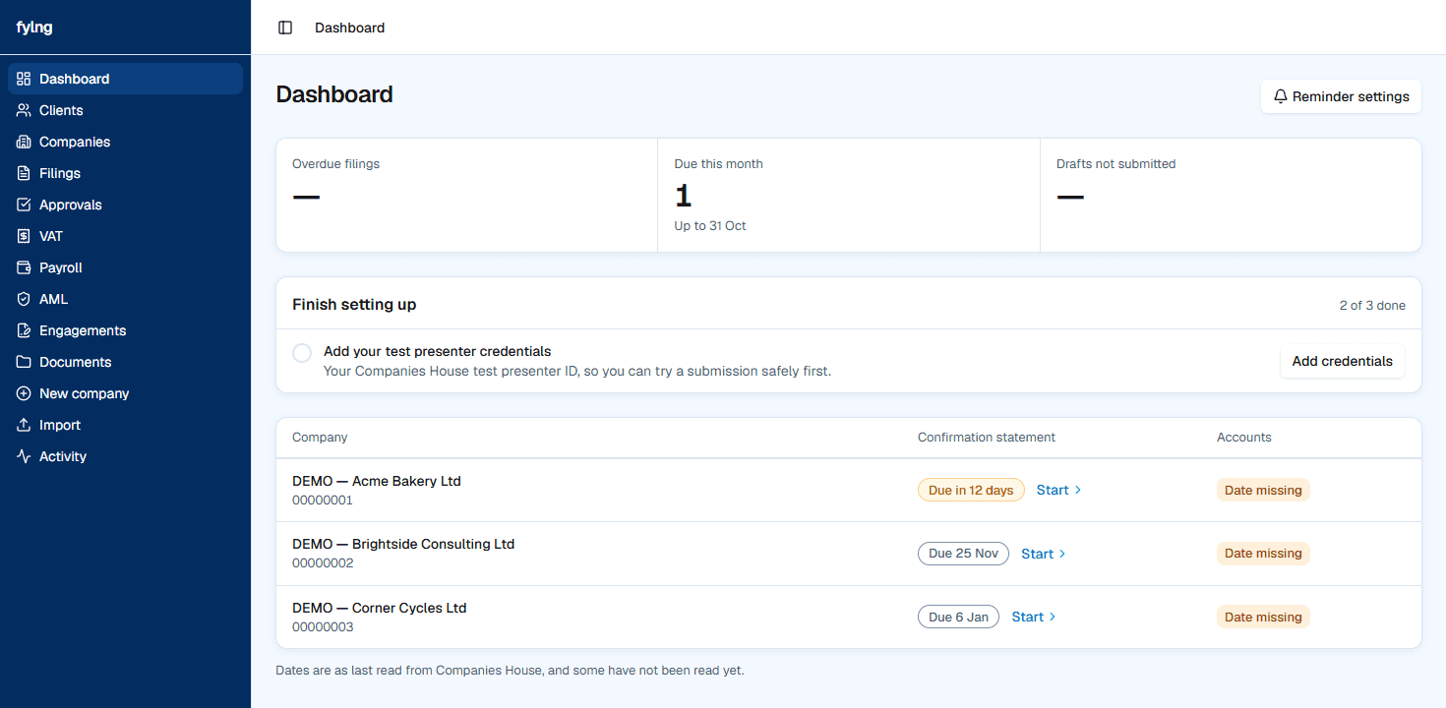This screenshot has width=1446, height=708.
Task: Click the Engagements pen-document icon
Action: coord(24,330)
